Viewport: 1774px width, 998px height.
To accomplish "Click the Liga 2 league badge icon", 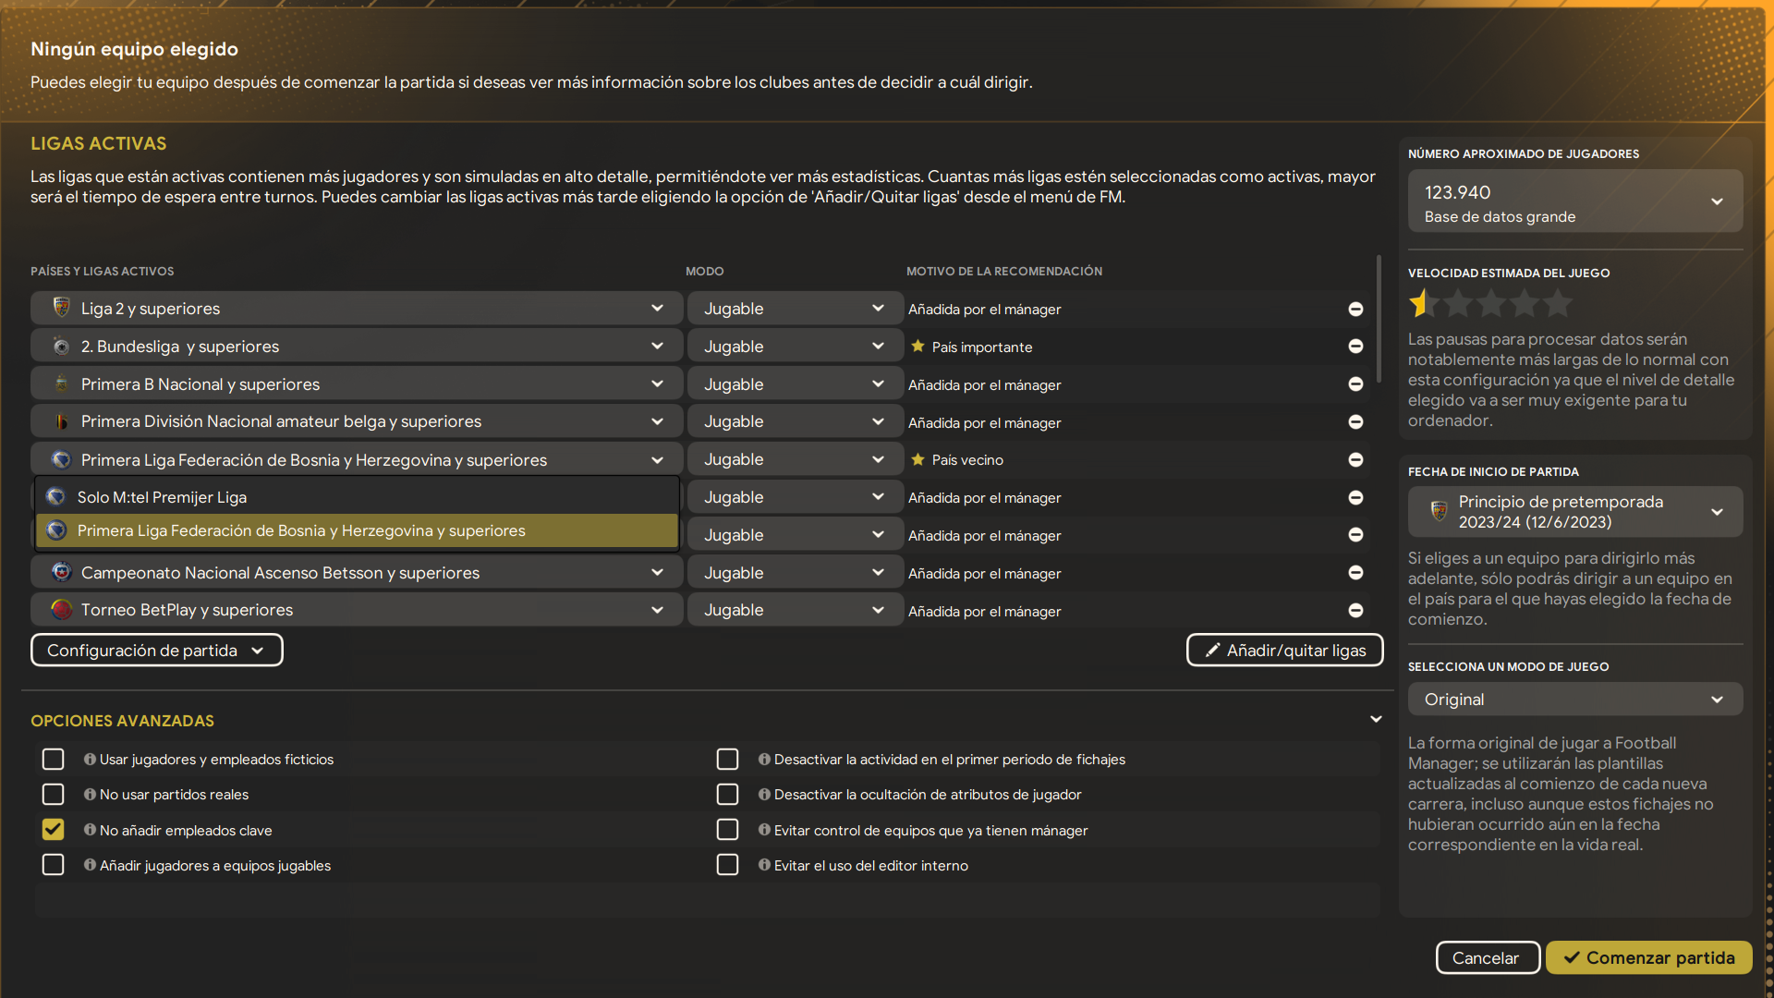I will click(62, 307).
